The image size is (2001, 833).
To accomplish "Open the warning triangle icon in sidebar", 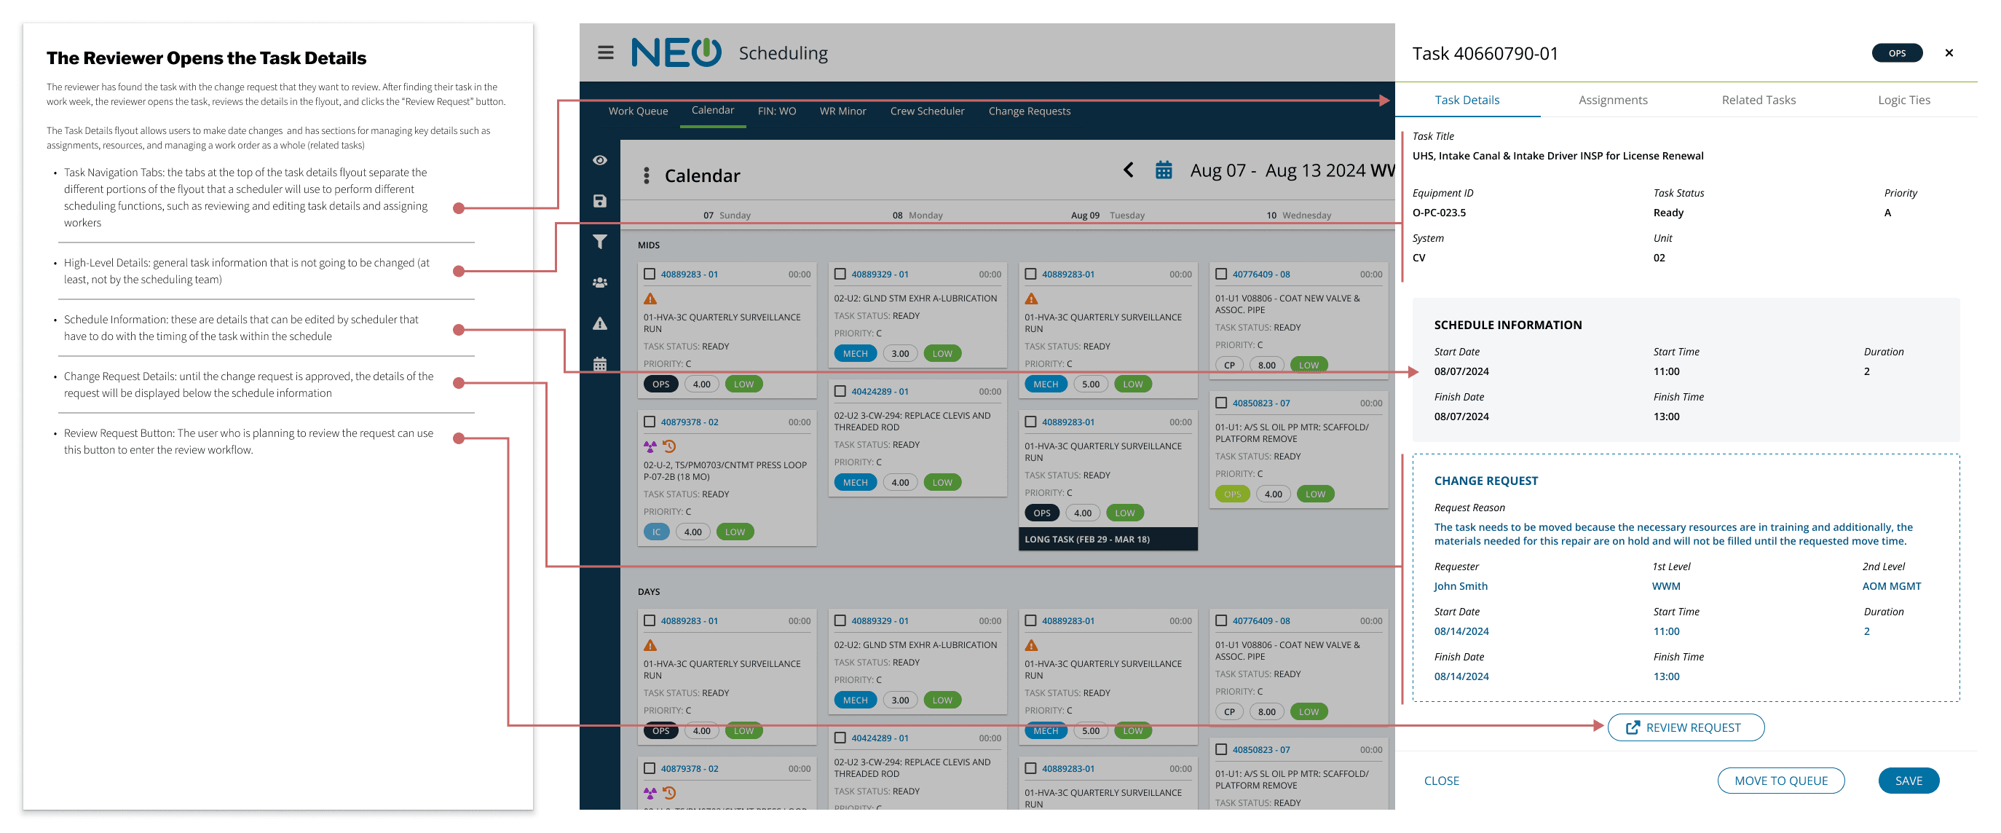I will [600, 324].
